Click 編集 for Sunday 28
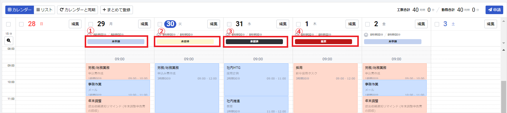The width and height of the screenshot is (507, 113). coord(75,24)
